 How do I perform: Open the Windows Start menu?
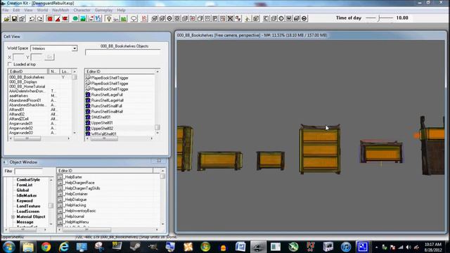9,247
